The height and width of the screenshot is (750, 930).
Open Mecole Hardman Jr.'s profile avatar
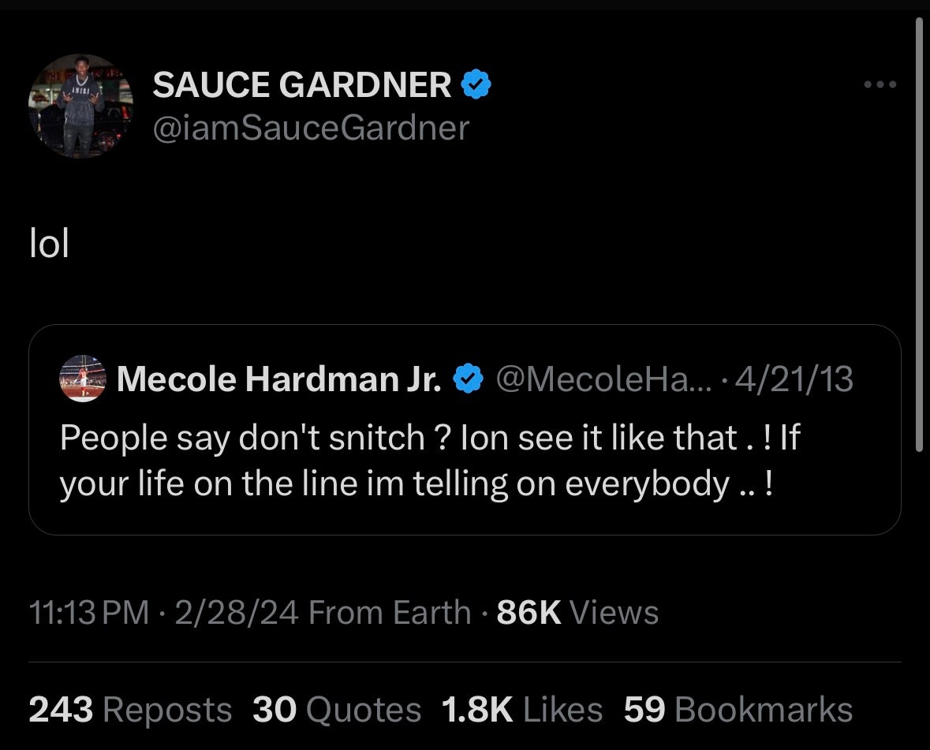[83, 379]
